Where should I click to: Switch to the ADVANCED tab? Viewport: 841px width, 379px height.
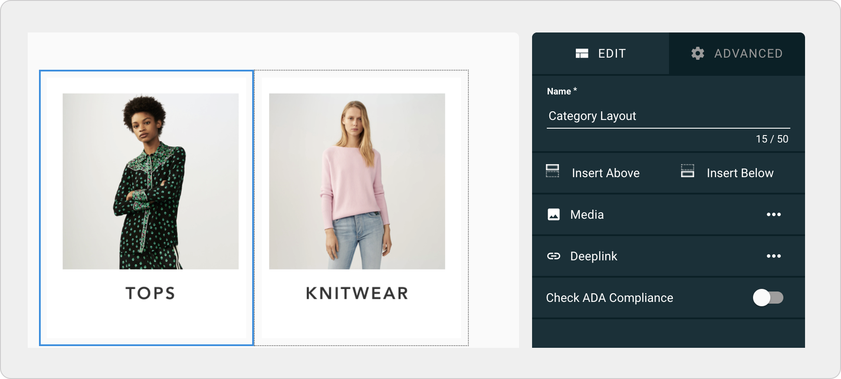point(737,53)
